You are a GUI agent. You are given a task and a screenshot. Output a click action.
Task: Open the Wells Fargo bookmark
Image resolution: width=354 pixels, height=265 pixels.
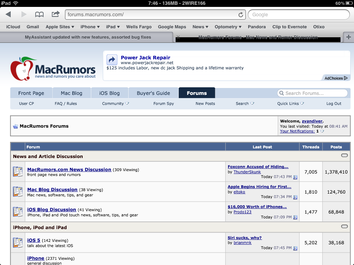point(139,27)
